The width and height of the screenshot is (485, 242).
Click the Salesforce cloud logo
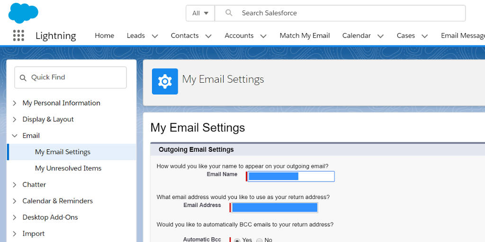[x=23, y=13]
